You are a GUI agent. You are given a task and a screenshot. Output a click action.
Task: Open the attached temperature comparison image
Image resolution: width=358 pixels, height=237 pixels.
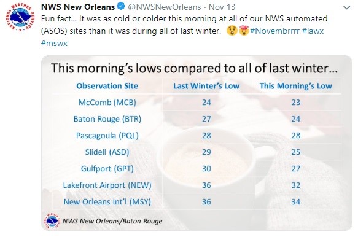[x=197, y=143]
